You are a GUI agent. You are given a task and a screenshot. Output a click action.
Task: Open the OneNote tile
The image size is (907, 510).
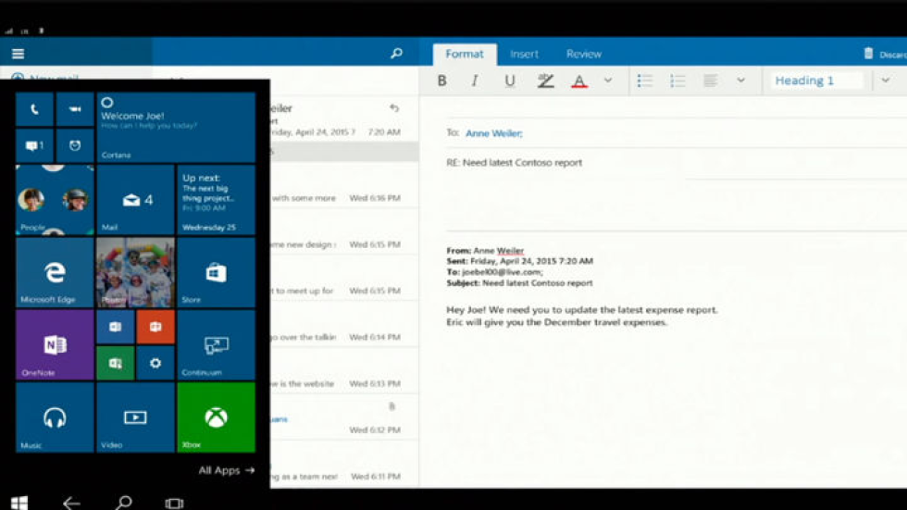point(55,345)
